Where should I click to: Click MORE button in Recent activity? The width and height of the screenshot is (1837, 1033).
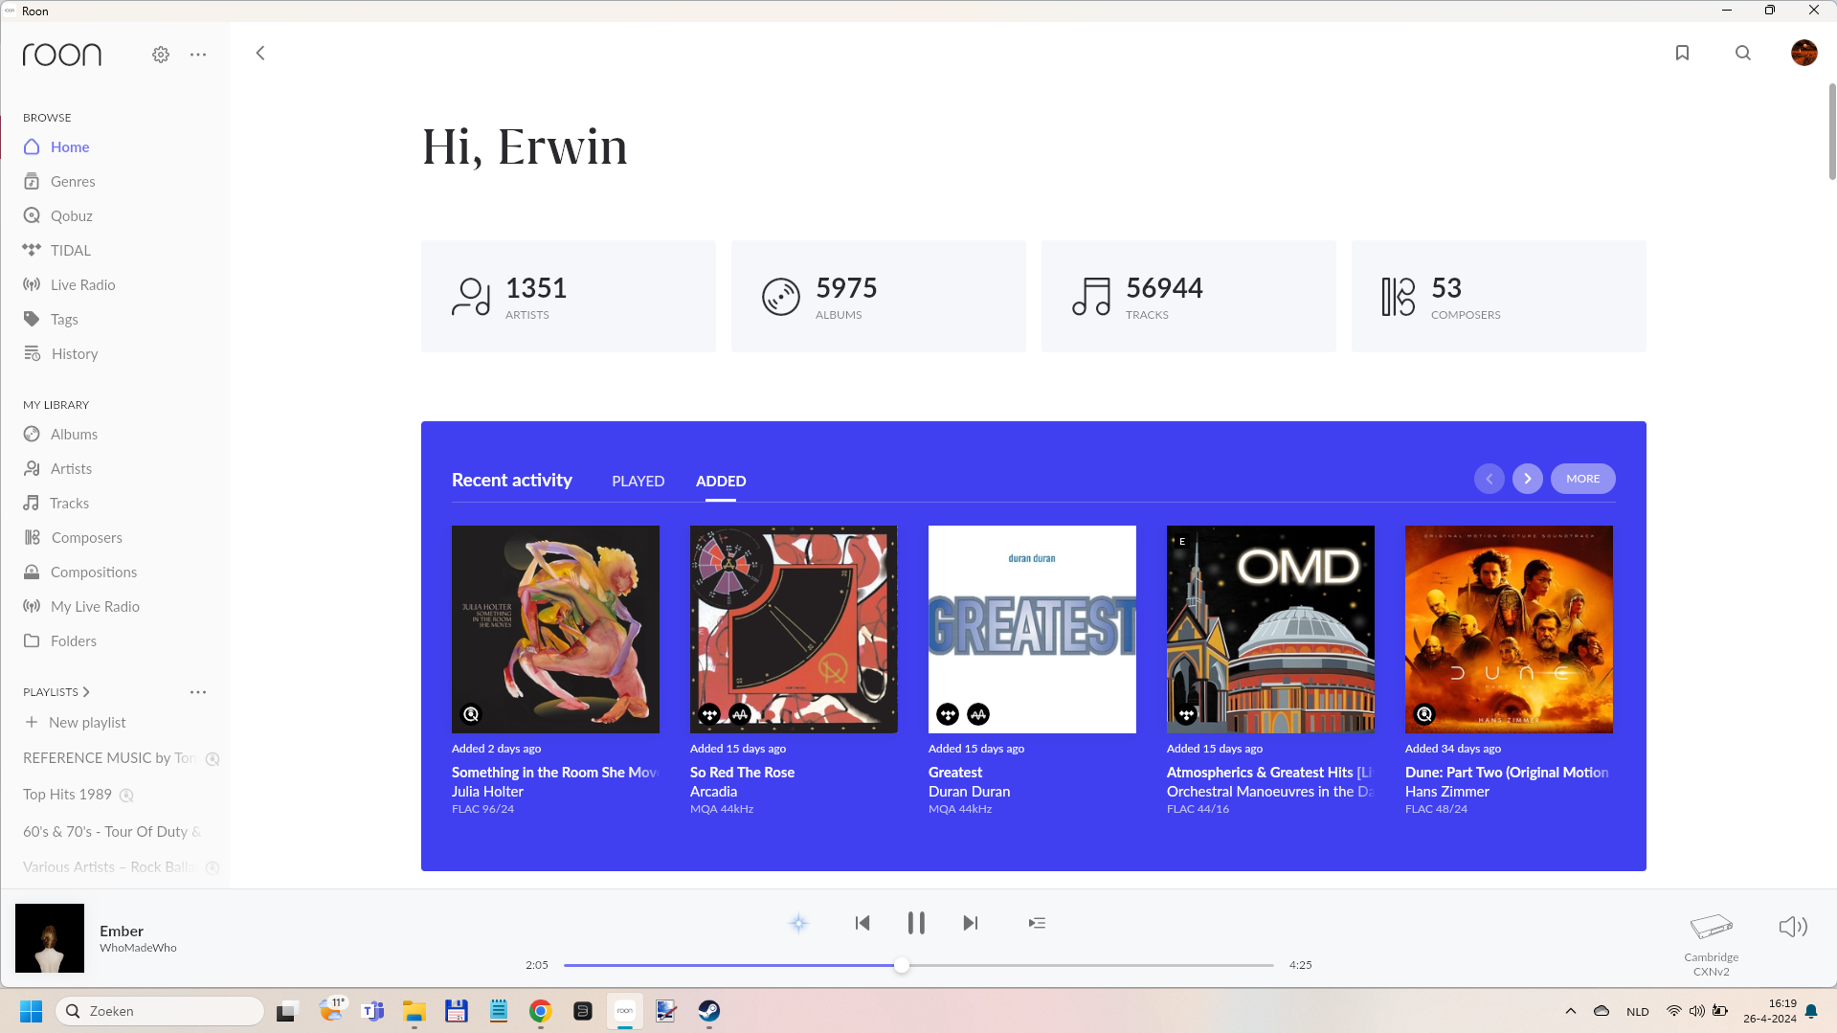(1583, 479)
